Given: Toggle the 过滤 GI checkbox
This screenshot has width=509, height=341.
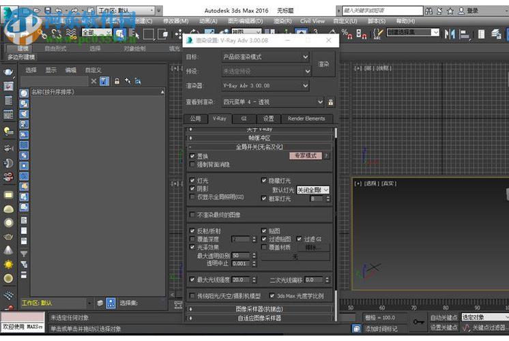Looking at the screenshot, I should tap(300, 239).
